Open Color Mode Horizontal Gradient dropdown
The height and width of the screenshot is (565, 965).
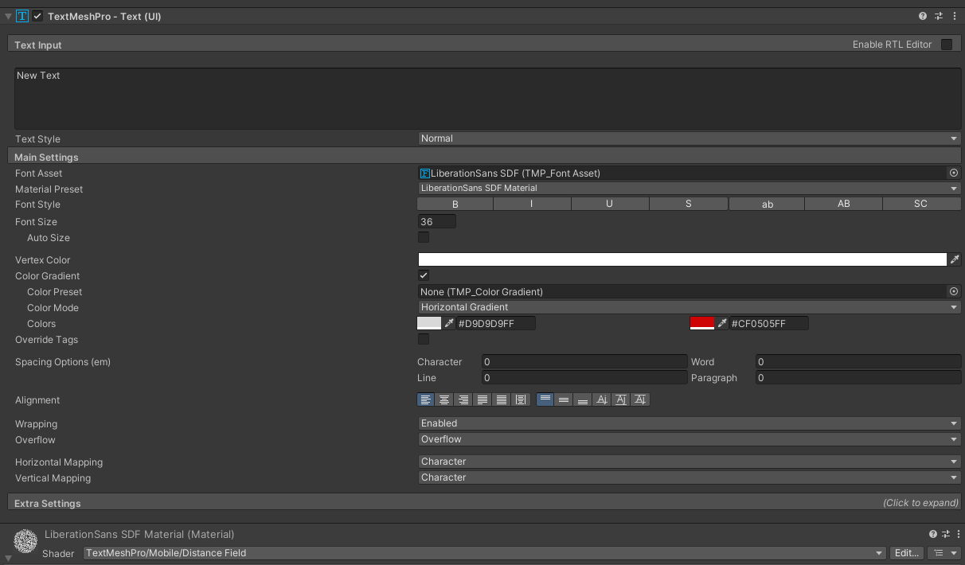690,307
